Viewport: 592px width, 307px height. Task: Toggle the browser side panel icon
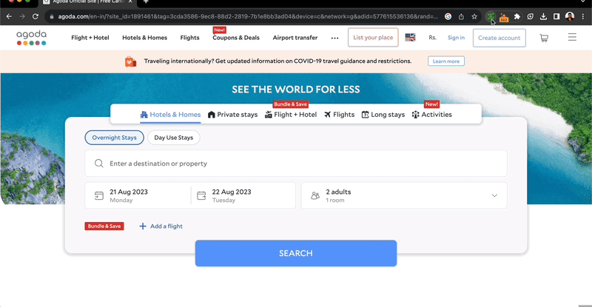click(556, 16)
